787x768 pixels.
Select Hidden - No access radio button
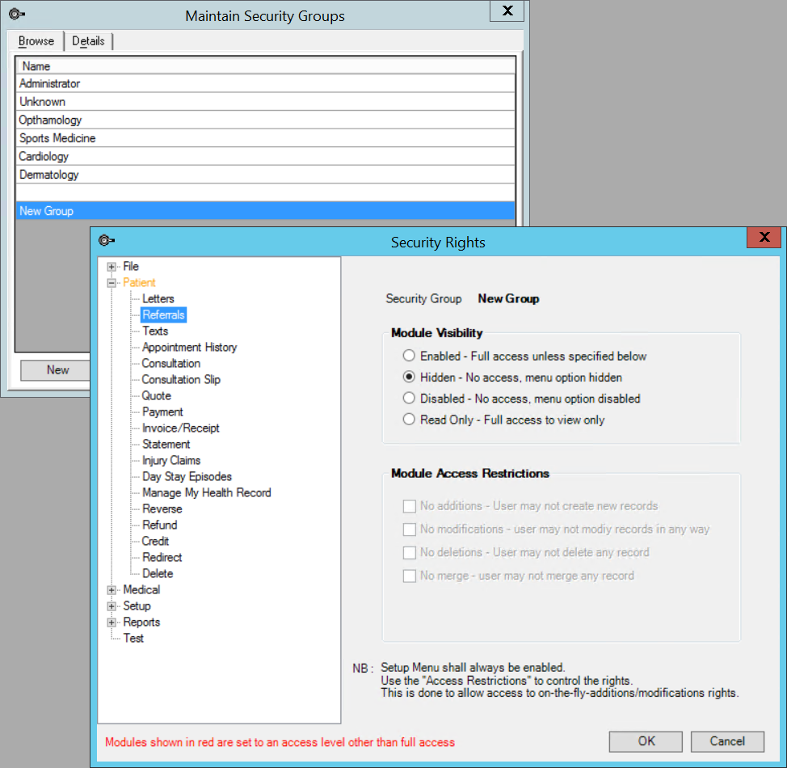[409, 377]
